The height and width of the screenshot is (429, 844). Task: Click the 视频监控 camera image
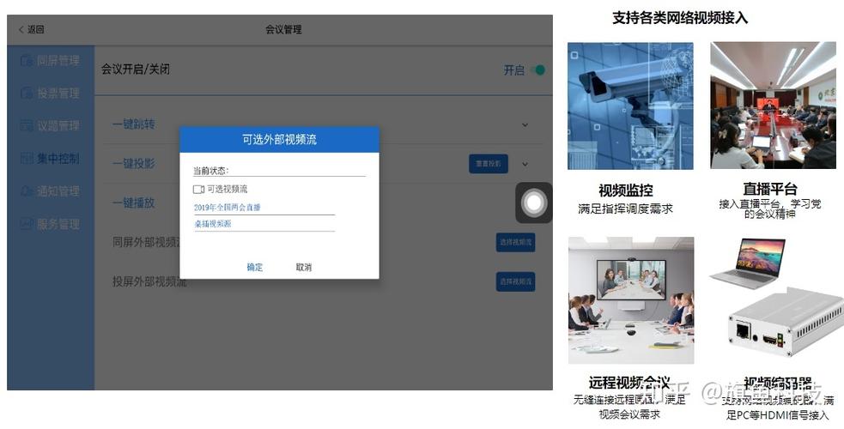630,106
